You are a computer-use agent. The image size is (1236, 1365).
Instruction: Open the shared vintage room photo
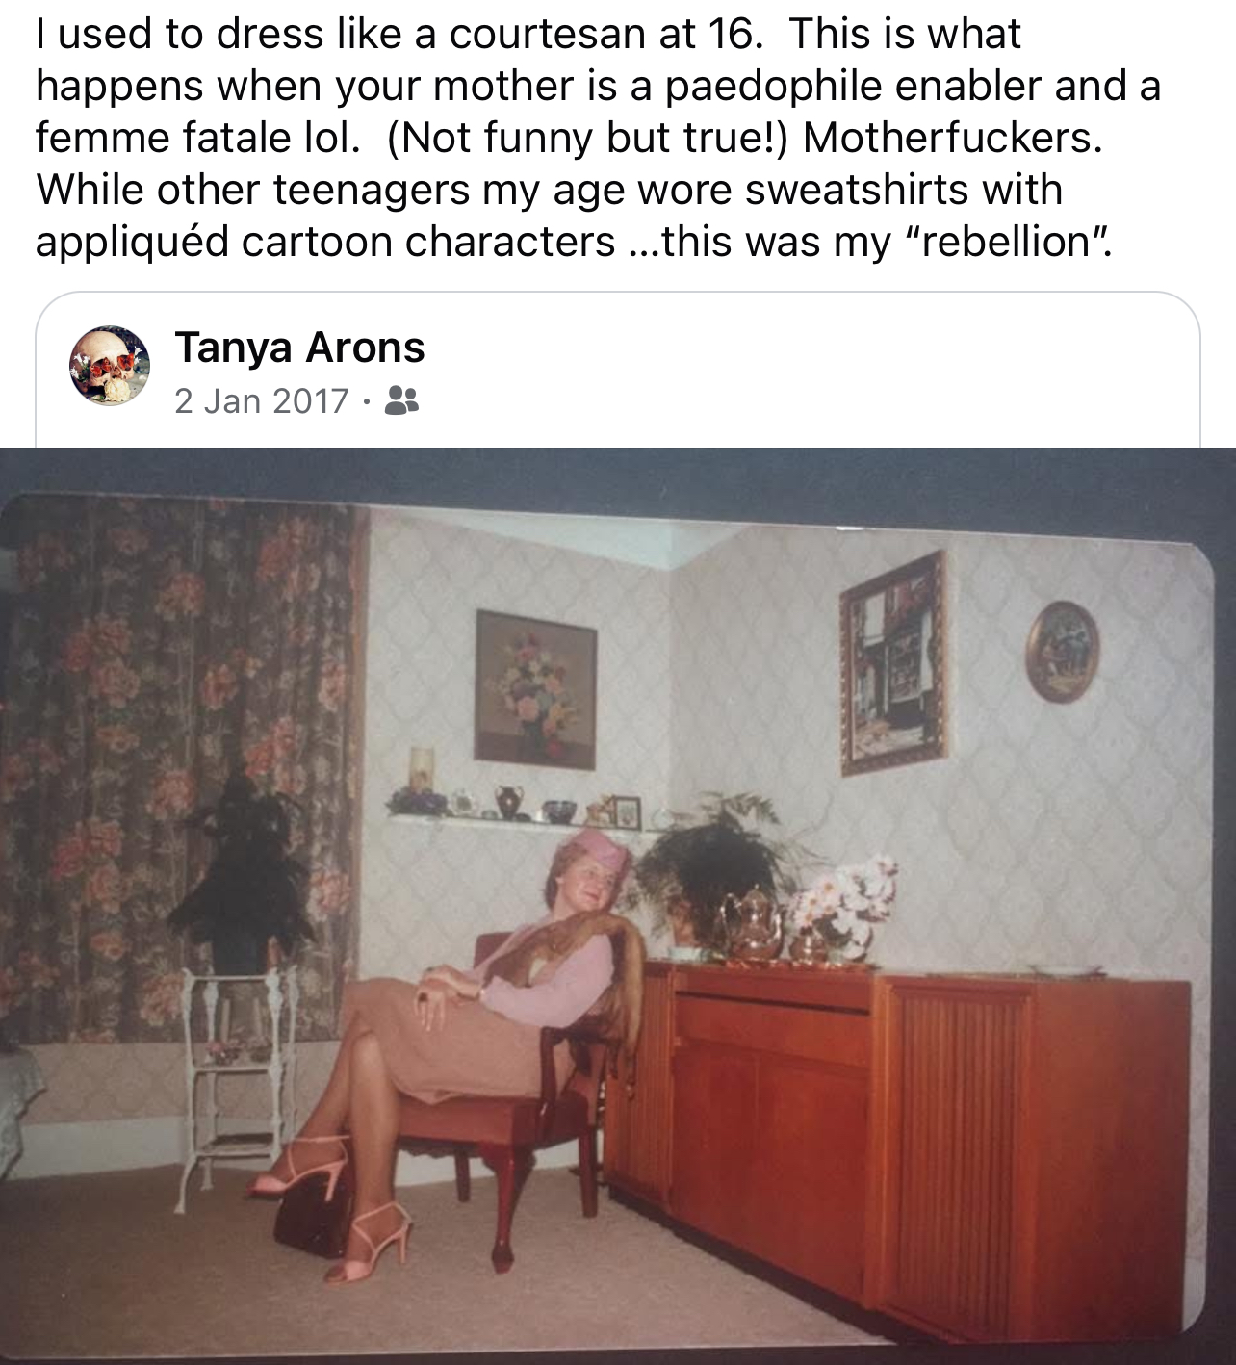coord(618,905)
